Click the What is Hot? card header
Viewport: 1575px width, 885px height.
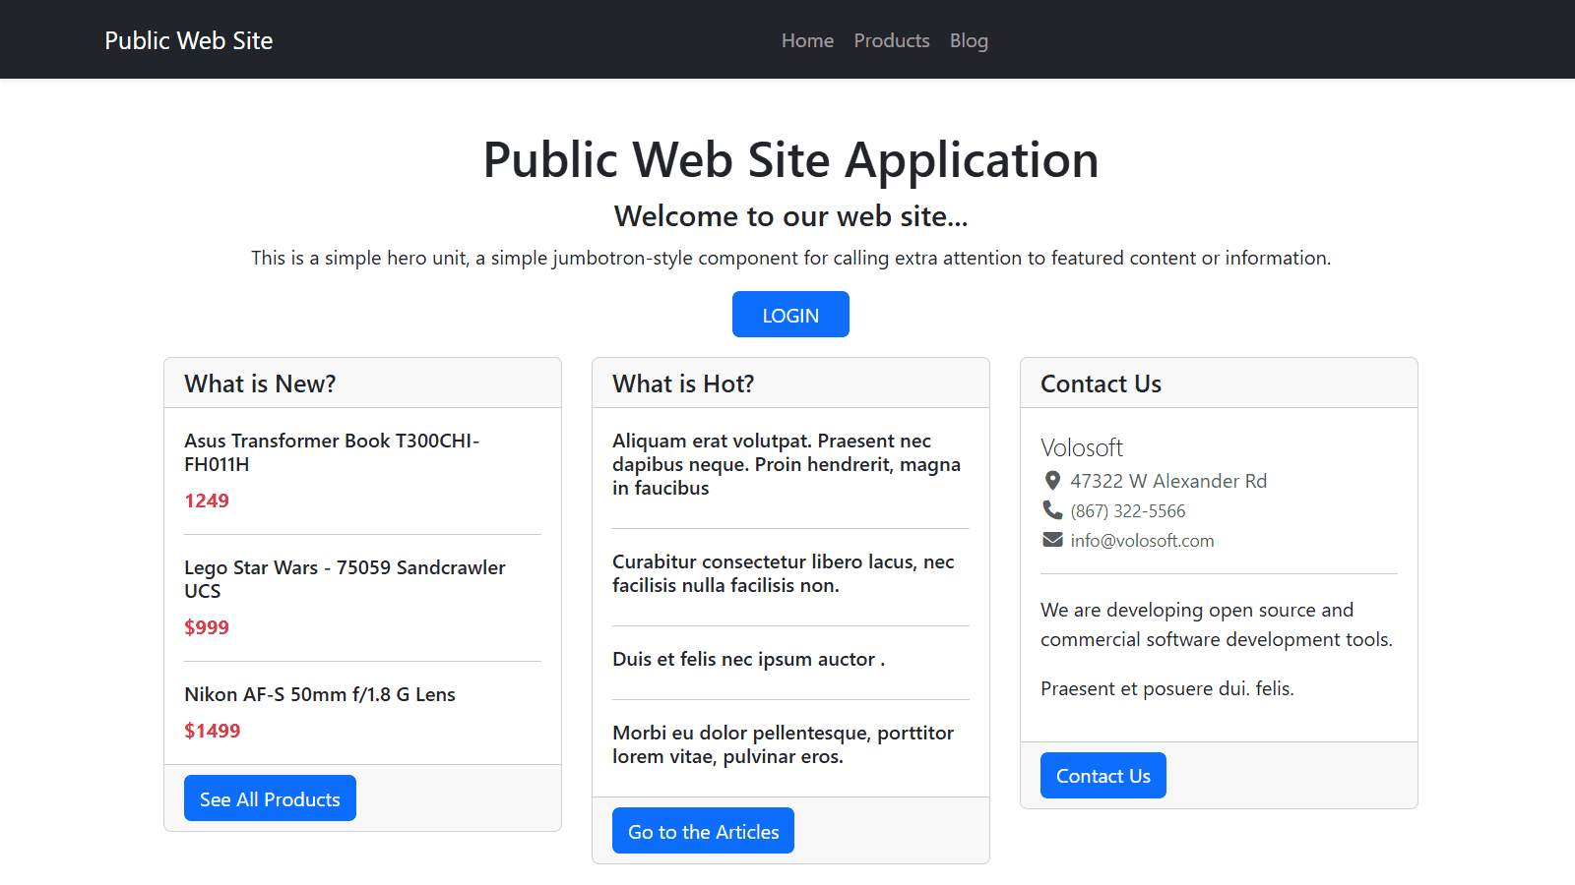click(x=790, y=383)
